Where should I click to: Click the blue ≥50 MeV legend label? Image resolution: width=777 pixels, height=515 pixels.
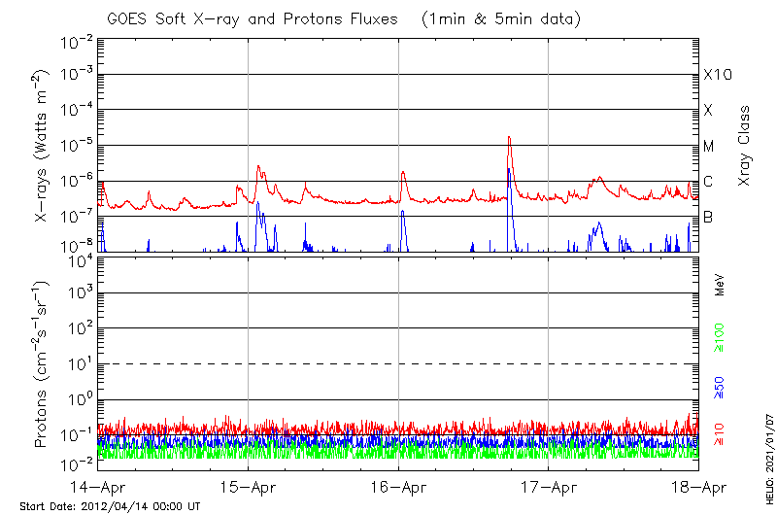(x=720, y=388)
